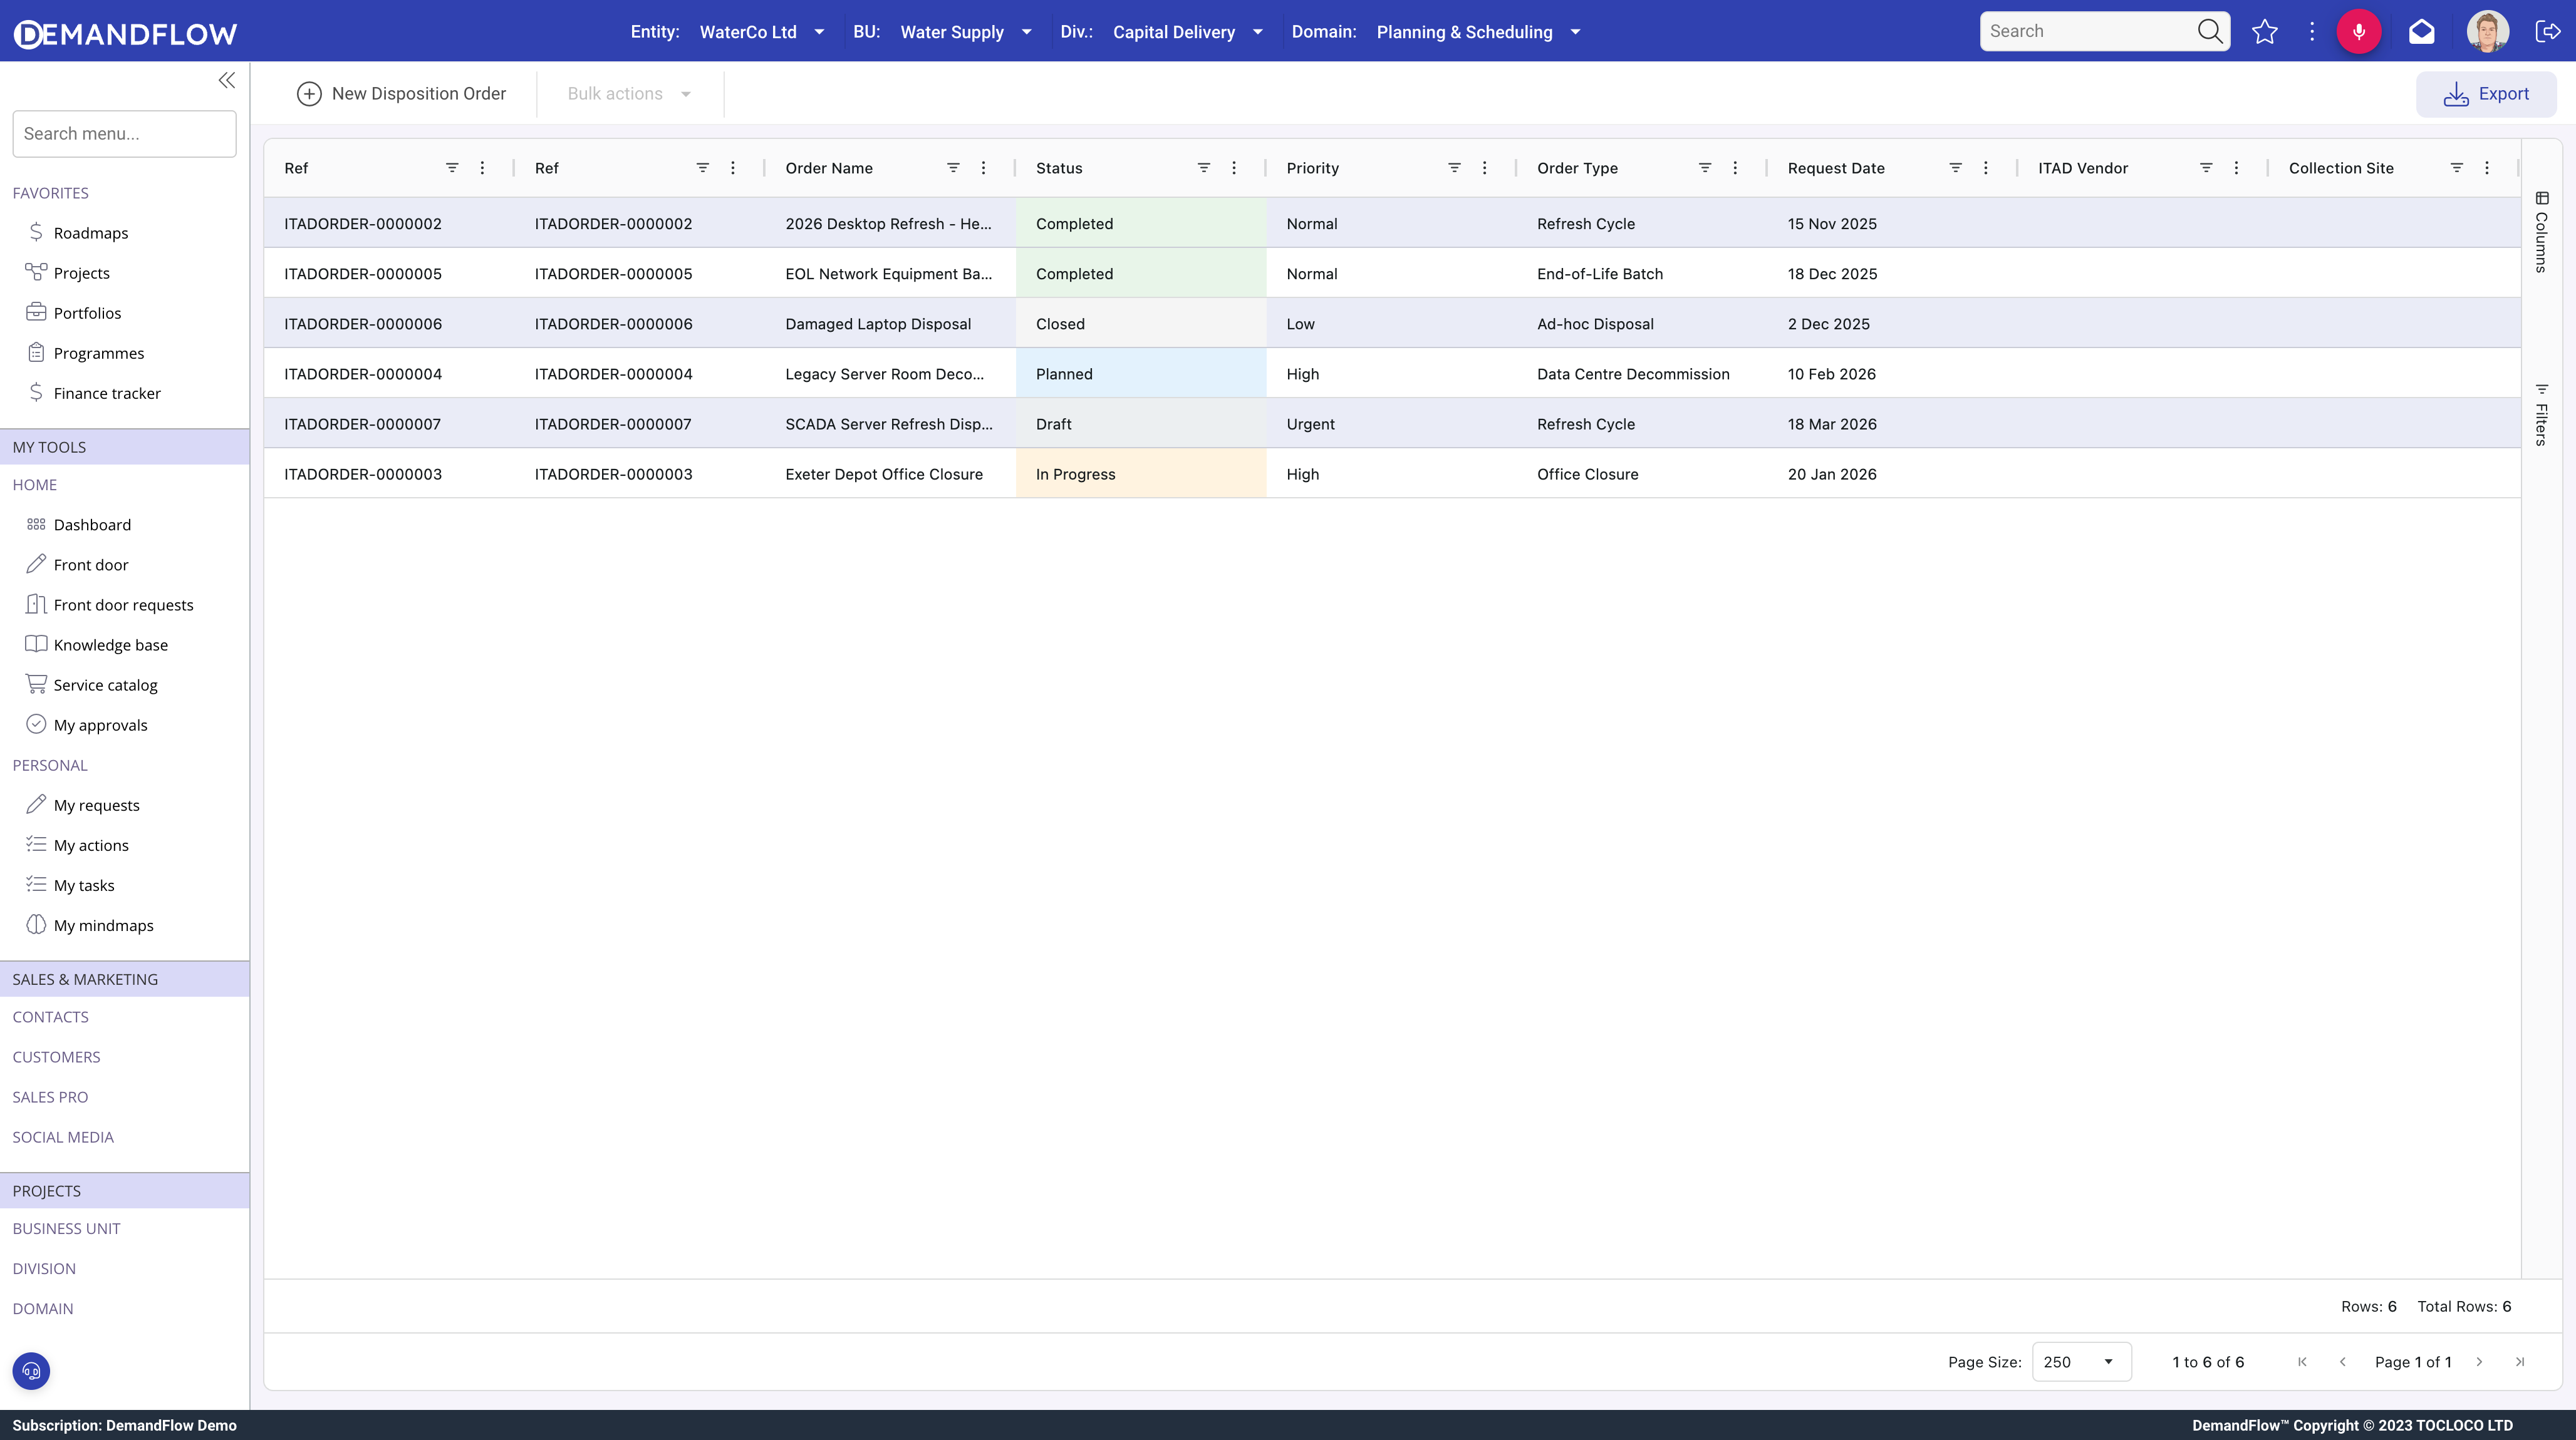Open the Page Size dropdown showing 250

point(2080,1361)
